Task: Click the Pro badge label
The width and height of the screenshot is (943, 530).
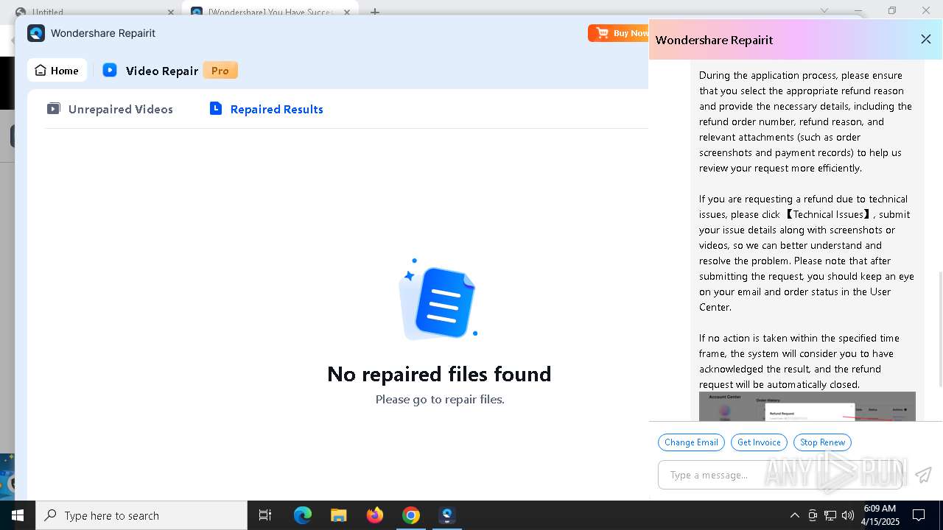Action: click(220, 71)
